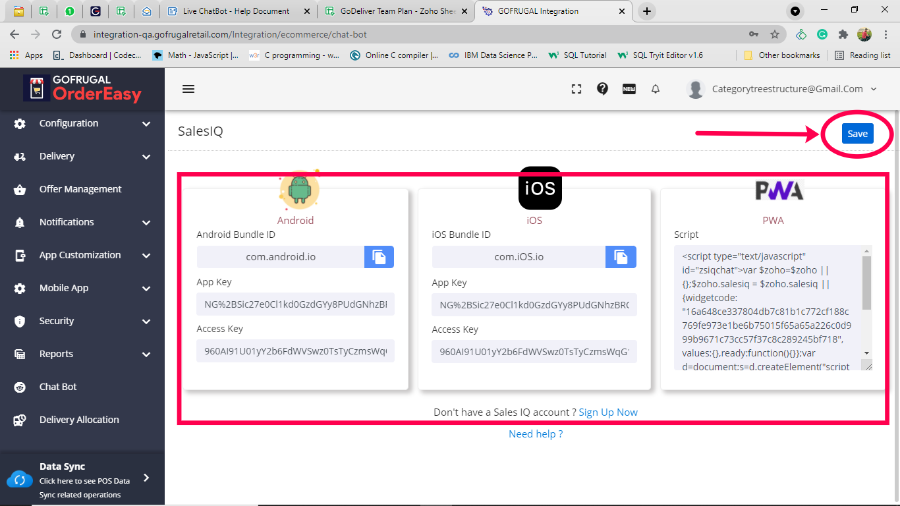
Task: Click the GOFRUGAL OrderEasy logo
Action: 82,88
